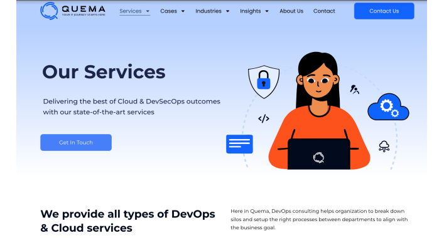Expand the Insights dropdown arrow
444x238 pixels.
(x=267, y=11)
